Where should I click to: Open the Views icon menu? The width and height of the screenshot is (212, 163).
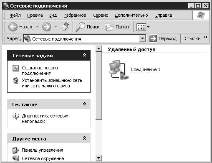click(x=141, y=27)
